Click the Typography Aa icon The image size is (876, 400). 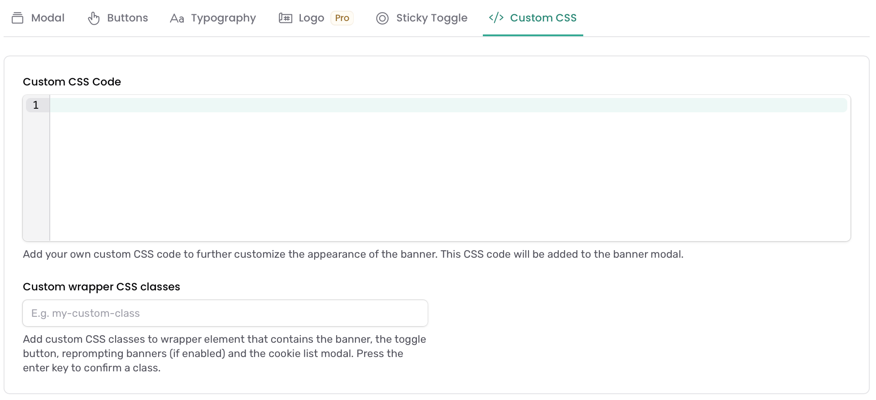pyautogui.click(x=177, y=18)
